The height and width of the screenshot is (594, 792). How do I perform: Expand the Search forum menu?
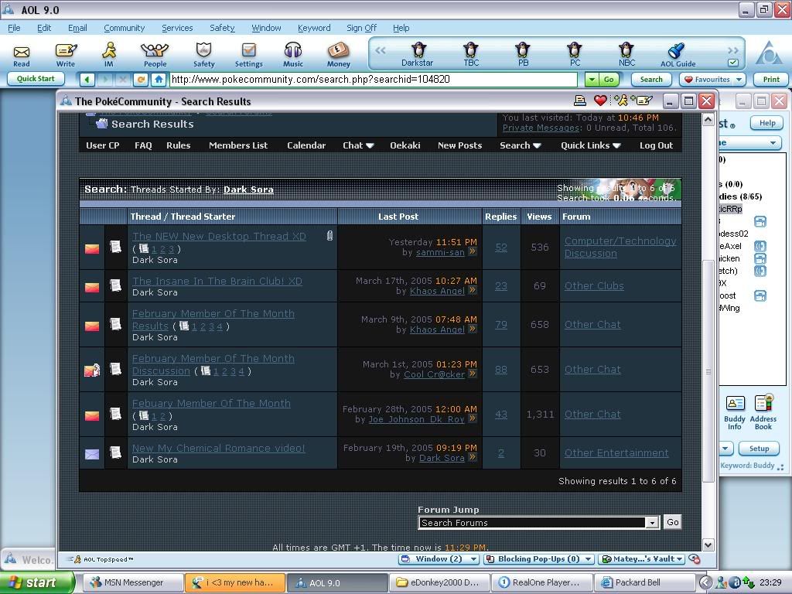tap(521, 145)
